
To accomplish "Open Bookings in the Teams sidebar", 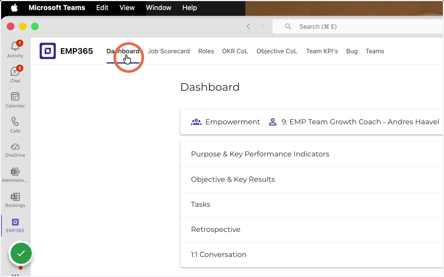I will pyautogui.click(x=15, y=200).
